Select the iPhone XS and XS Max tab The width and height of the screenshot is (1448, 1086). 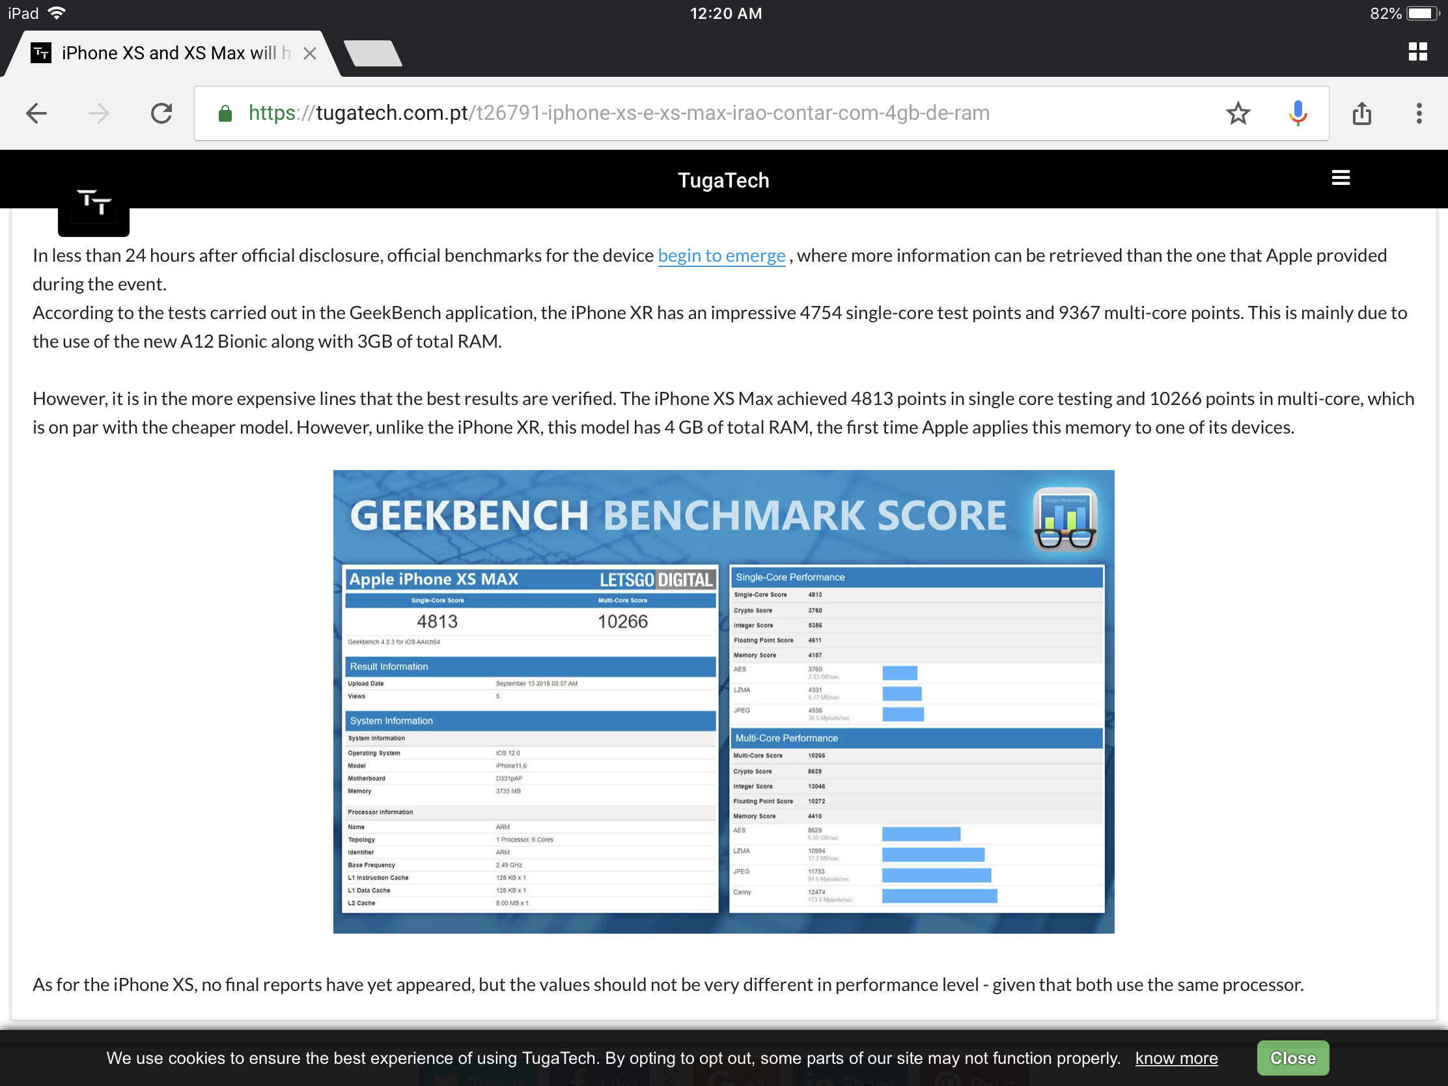(x=171, y=53)
